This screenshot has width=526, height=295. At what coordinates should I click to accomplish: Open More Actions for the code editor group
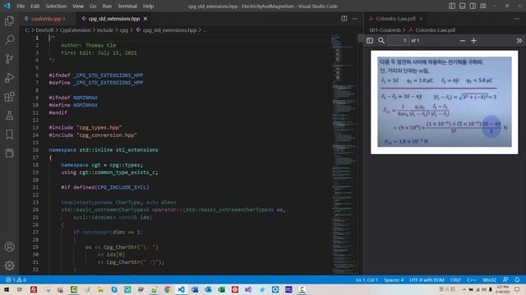point(354,19)
